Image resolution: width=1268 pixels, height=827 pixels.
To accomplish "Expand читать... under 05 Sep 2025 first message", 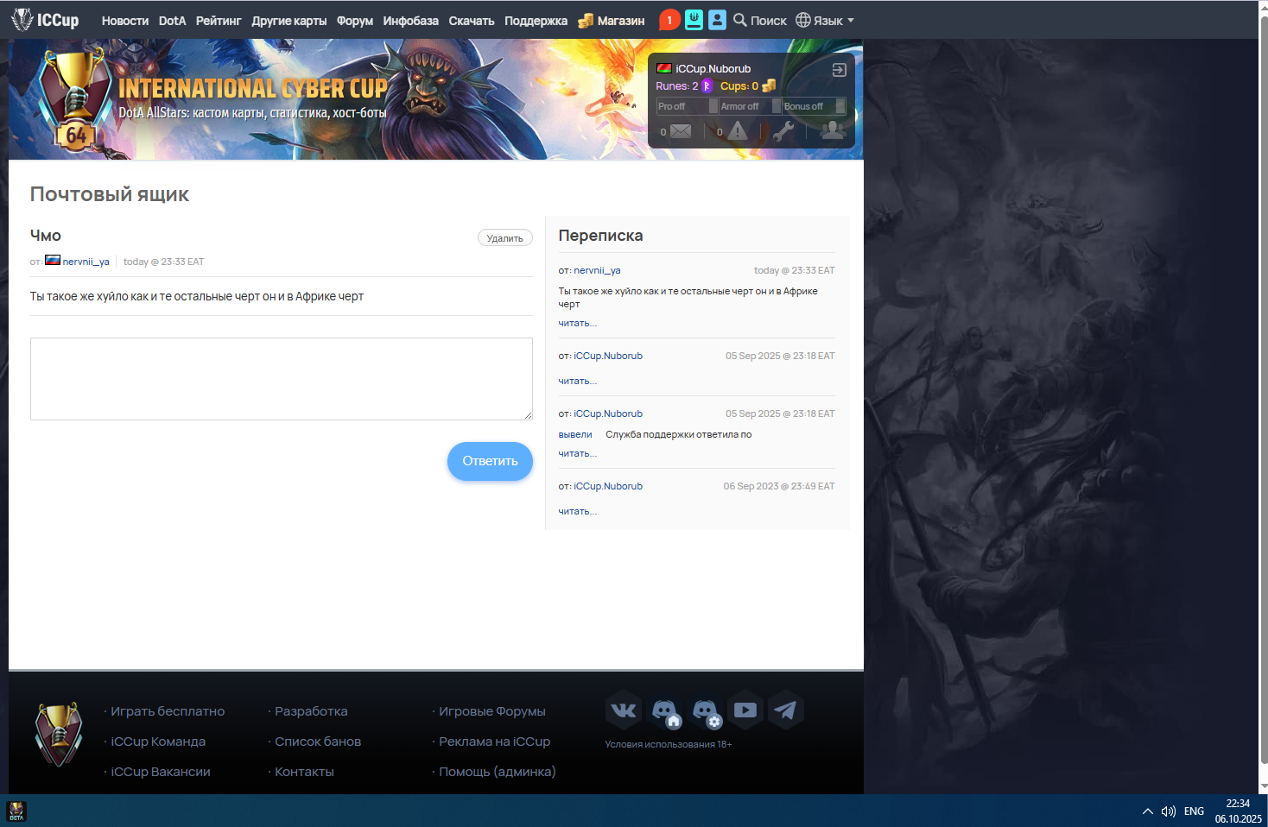I will (577, 381).
